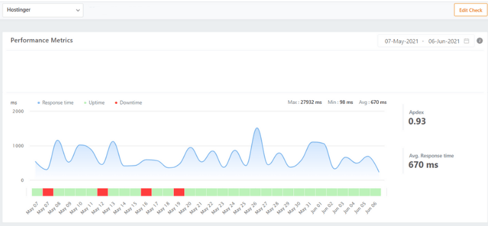
Task: Click the Apdex 0.93 score panel
Action: click(x=417, y=117)
